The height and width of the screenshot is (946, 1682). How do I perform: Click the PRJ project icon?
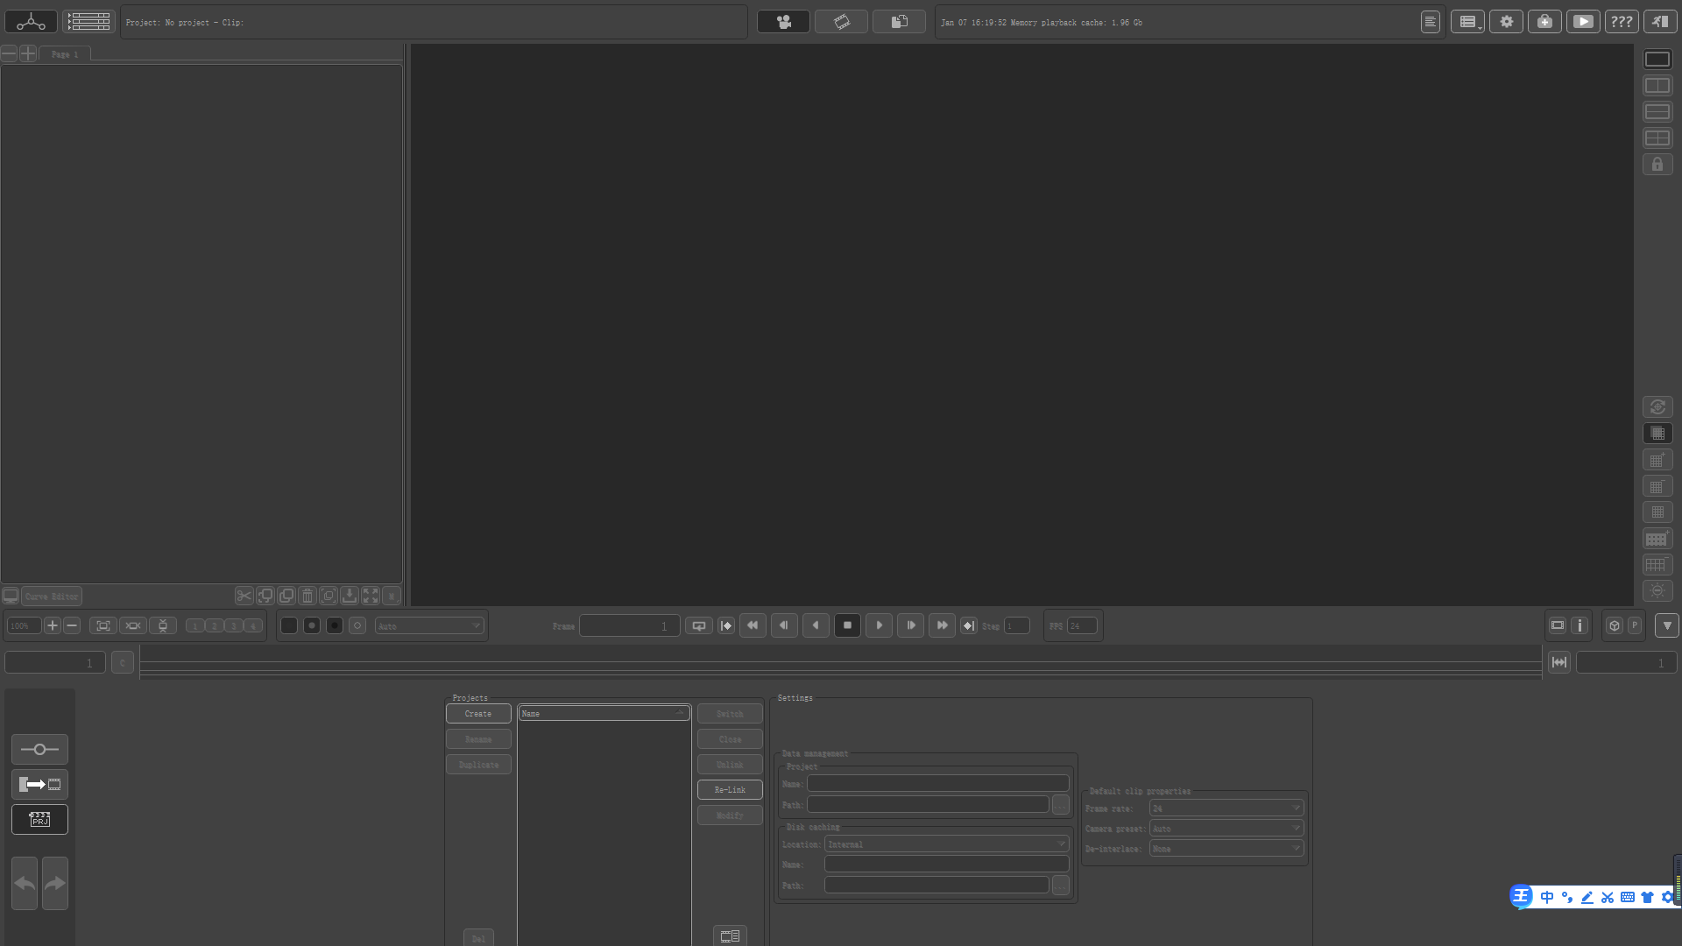point(39,820)
